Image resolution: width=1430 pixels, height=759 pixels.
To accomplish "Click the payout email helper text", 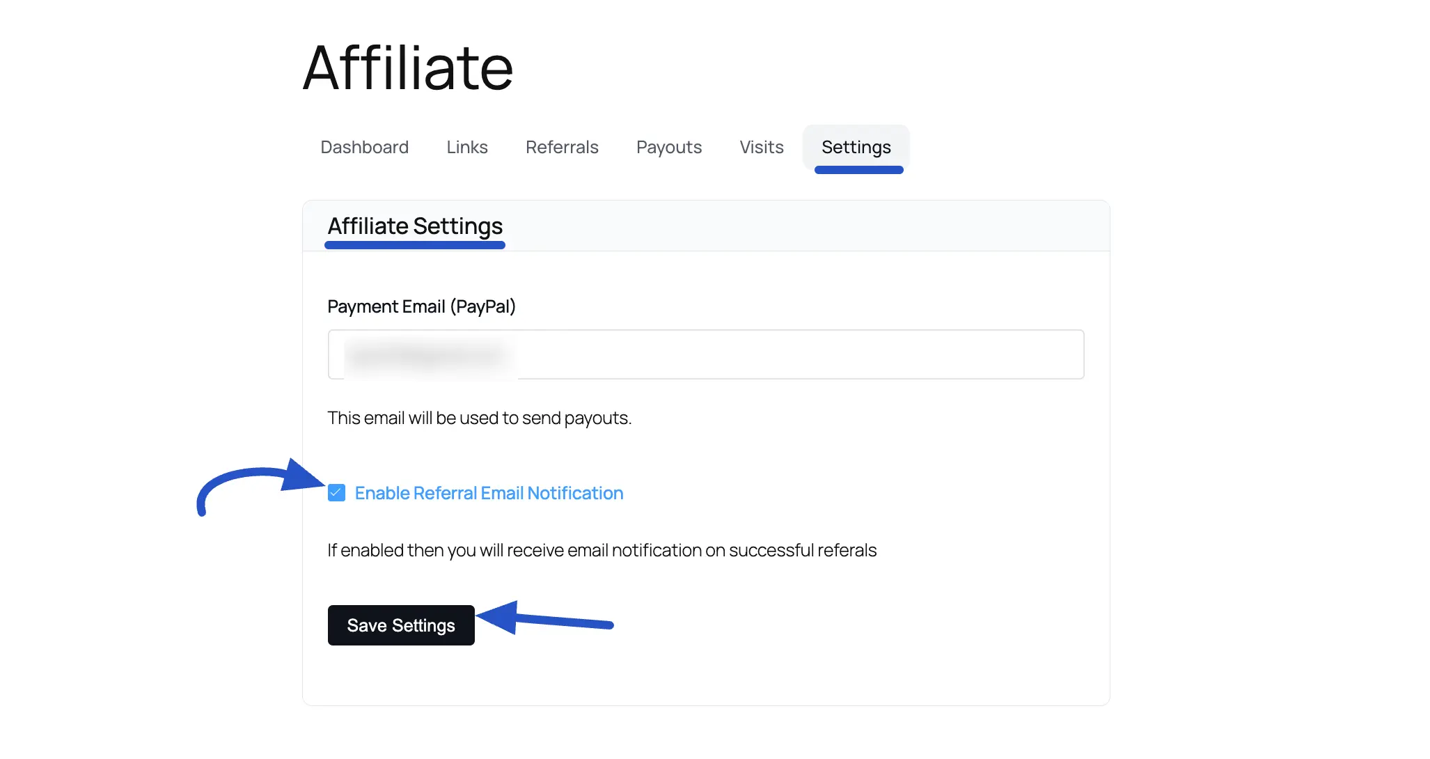I will (x=479, y=418).
